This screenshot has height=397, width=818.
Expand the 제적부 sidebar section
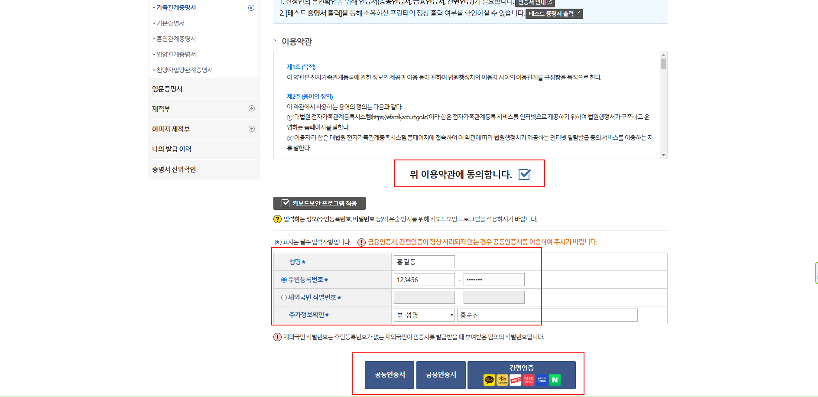[251, 109]
